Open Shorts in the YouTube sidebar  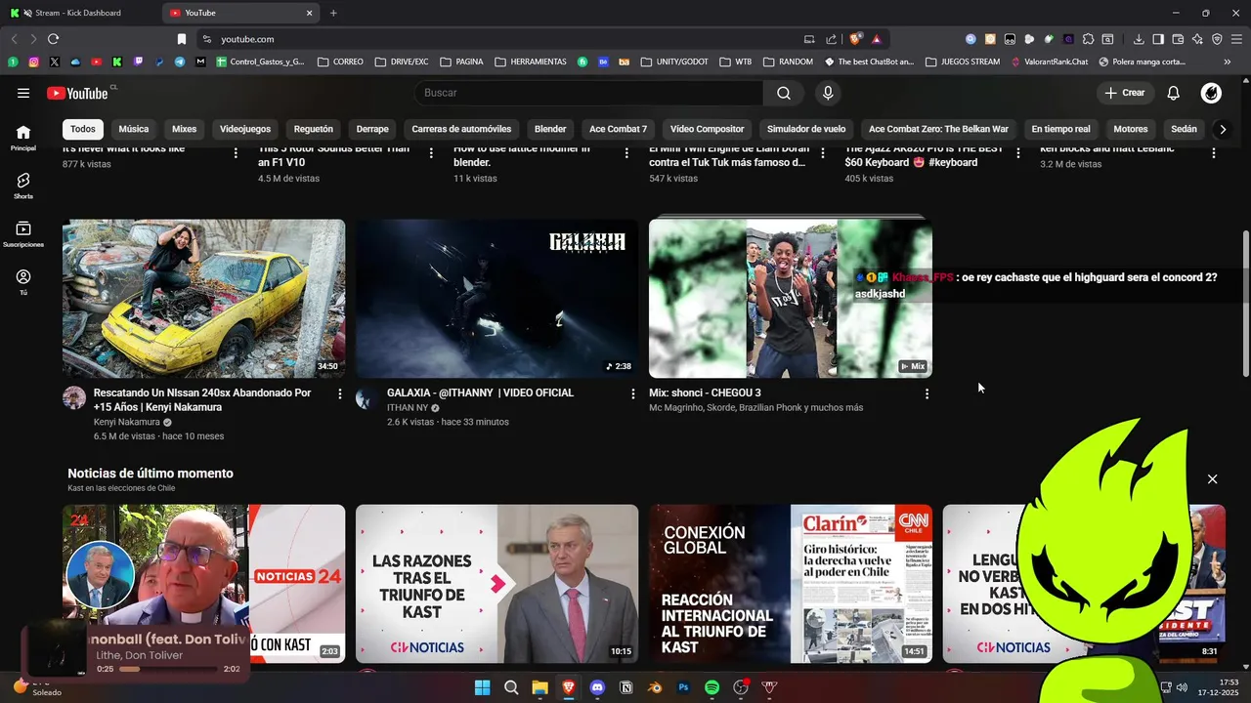click(23, 186)
